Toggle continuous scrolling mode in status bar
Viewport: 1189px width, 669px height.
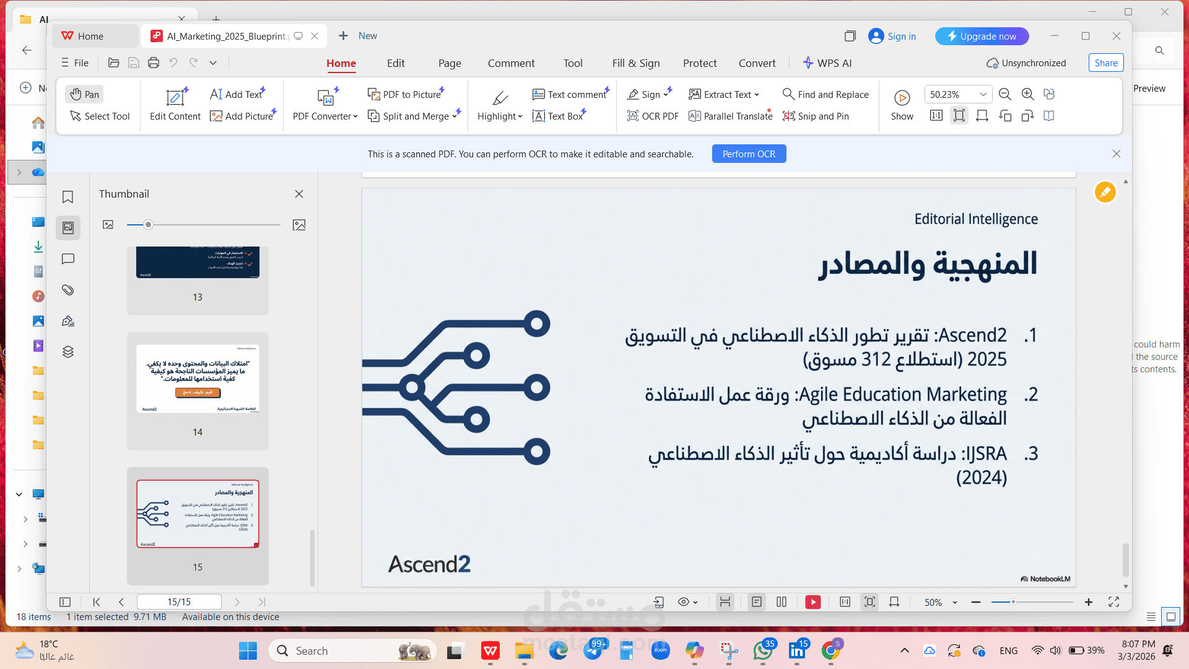[725, 602]
